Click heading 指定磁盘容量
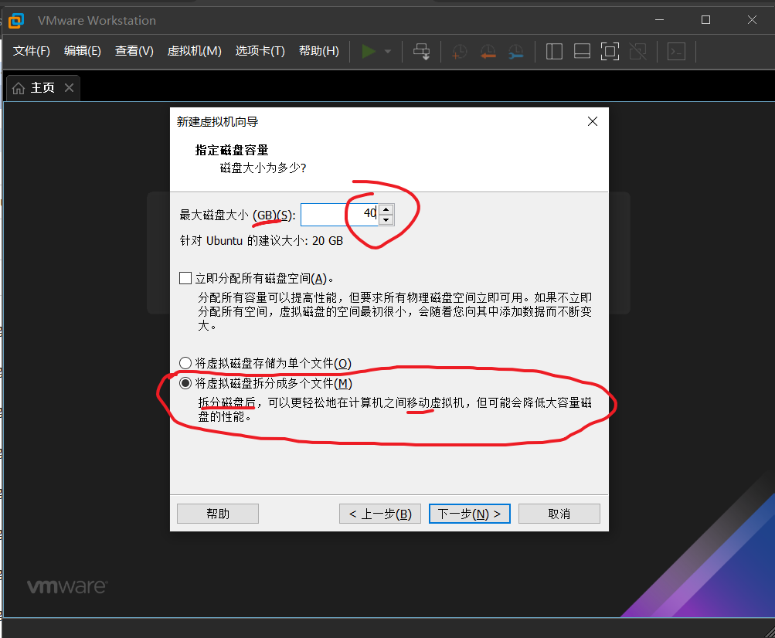 point(232,151)
